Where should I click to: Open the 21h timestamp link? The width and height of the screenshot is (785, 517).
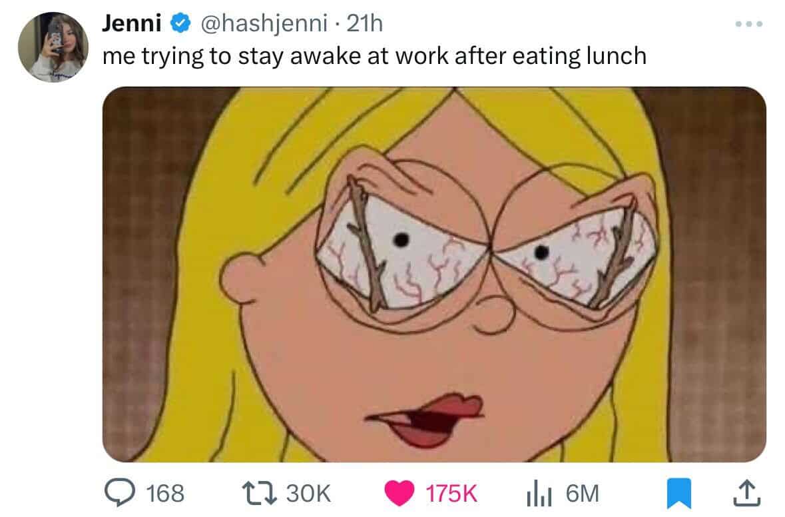[x=366, y=24]
